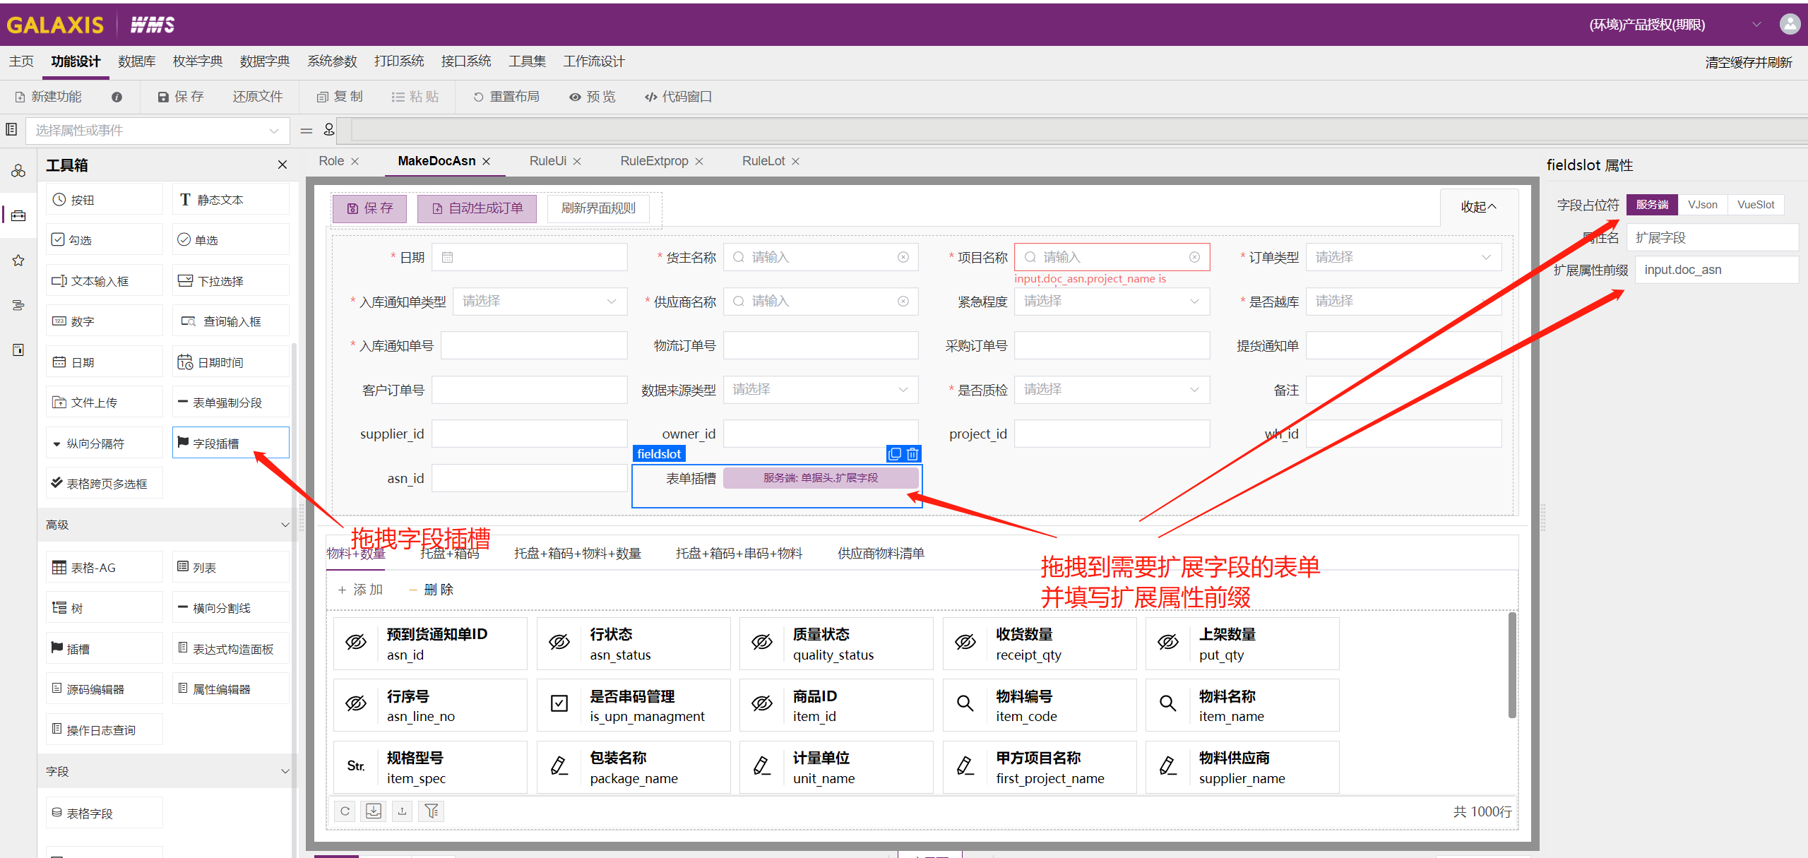Click the info icon beside 新建功能
1808x858 pixels.
[x=117, y=97]
